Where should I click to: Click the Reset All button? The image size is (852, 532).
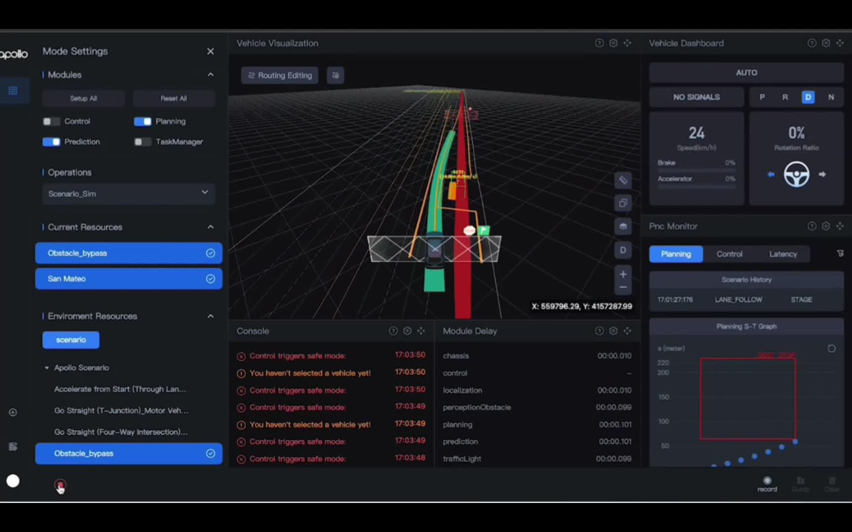(x=174, y=98)
